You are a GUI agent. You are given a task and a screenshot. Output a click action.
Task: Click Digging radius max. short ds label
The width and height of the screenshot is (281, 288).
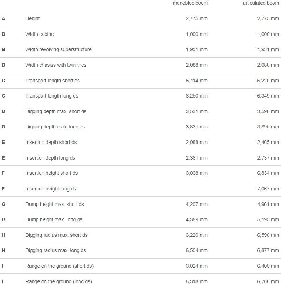coord(57,235)
